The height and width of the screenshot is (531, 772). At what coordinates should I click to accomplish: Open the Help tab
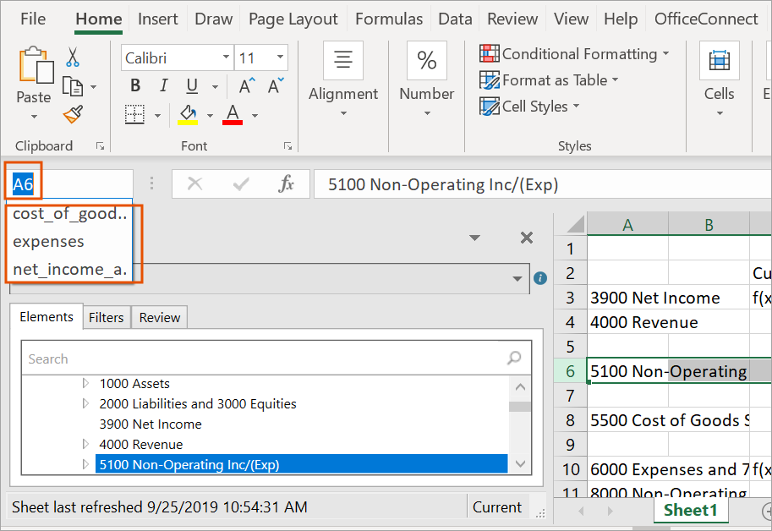pos(621,19)
